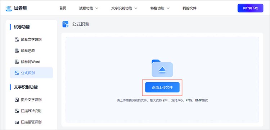Click the 客户端下载 button
Image resolution: width=270 pixels, height=130 pixels.
[250, 8]
